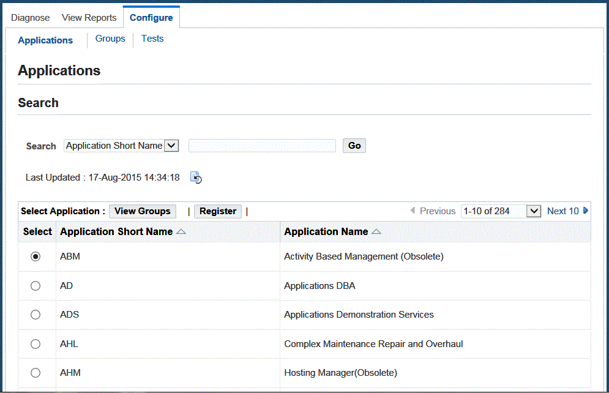Open the Tests subtab
The height and width of the screenshot is (393, 609).
152,39
